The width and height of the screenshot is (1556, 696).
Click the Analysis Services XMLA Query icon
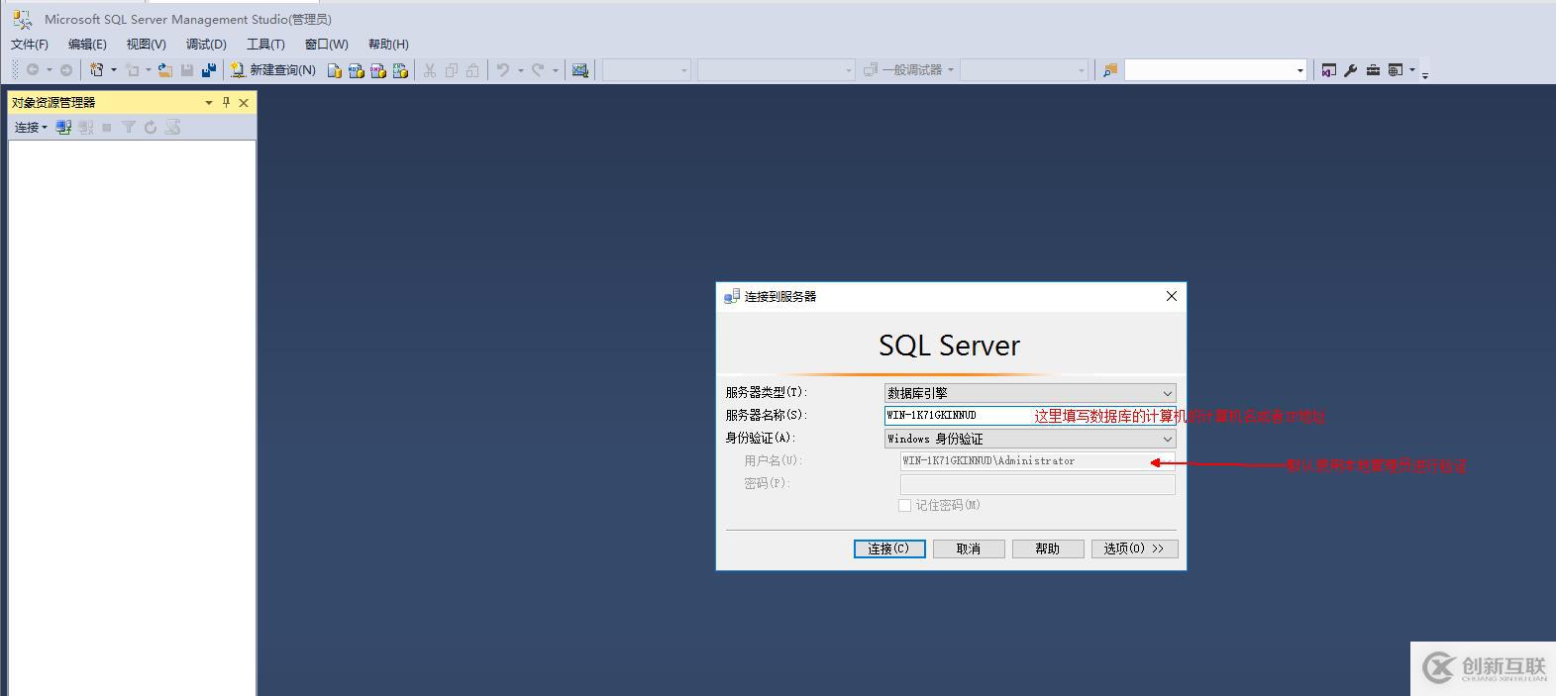coord(400,69)
